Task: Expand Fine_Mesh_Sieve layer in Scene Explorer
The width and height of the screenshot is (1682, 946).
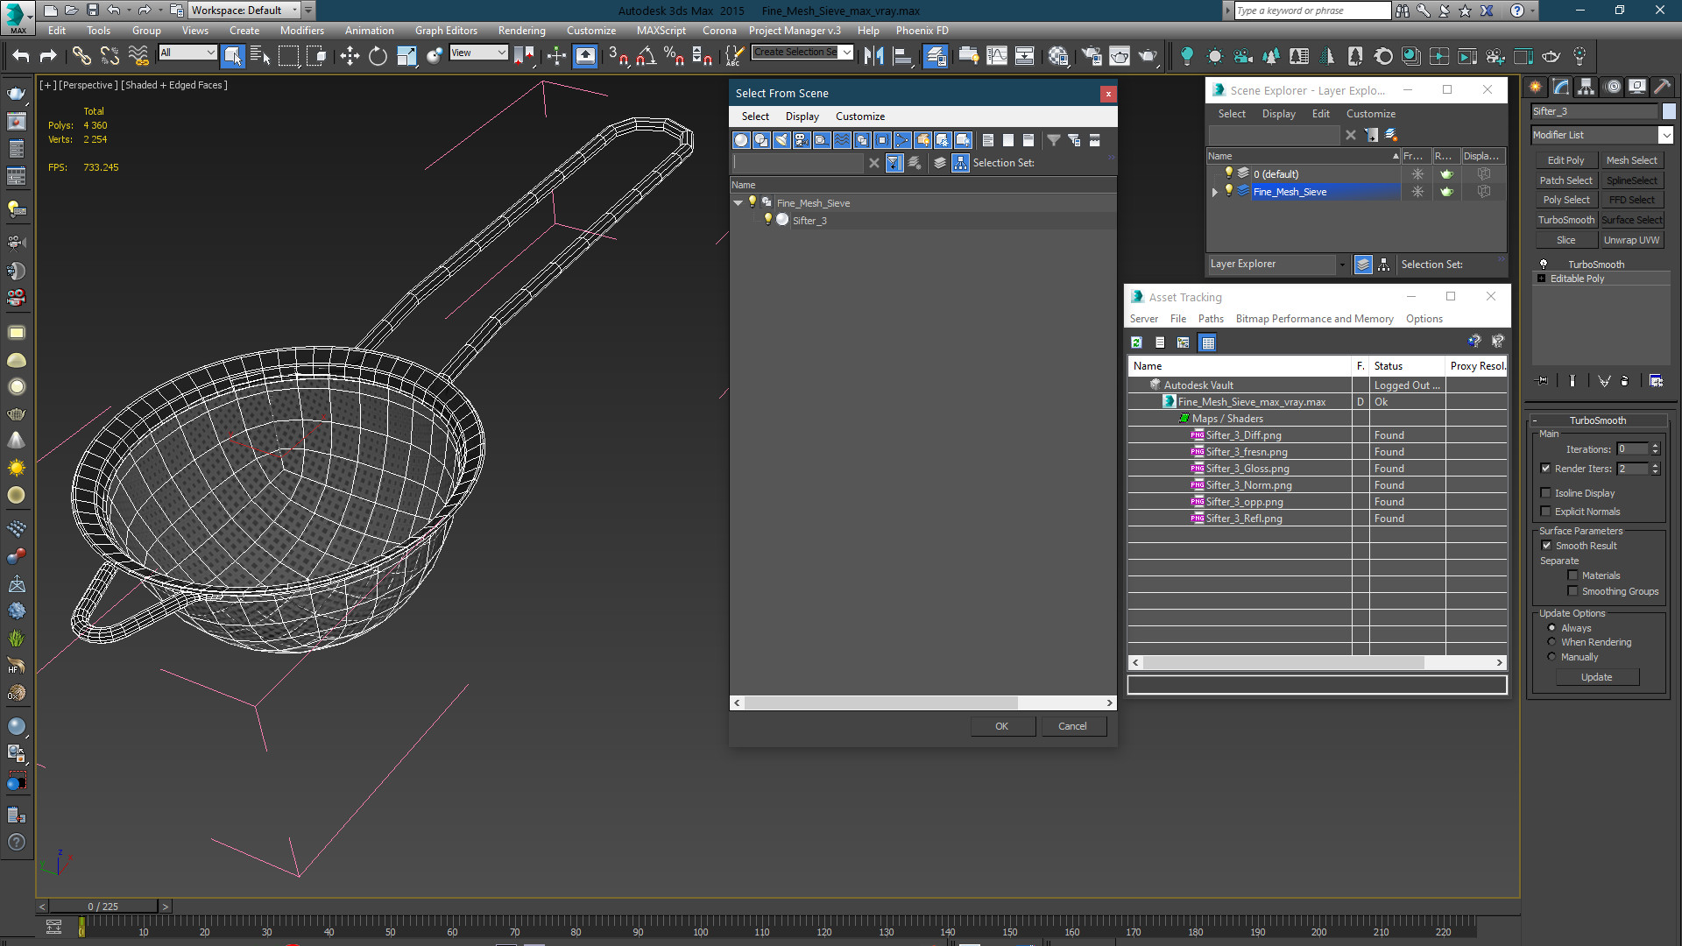Action: (x=1214, y=192)
